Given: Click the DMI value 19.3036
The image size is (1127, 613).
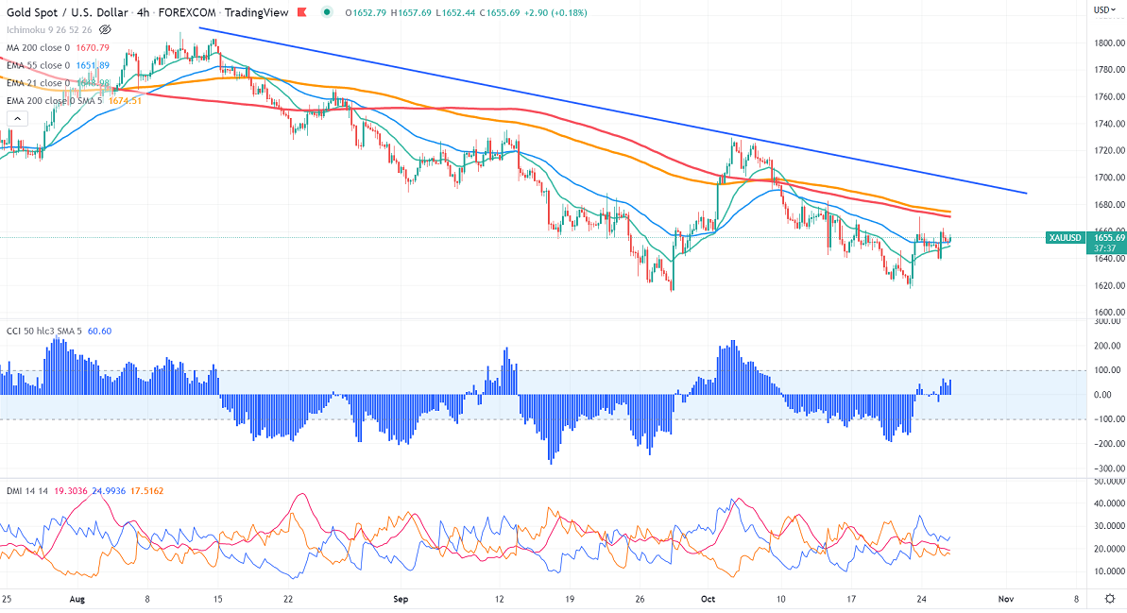Looking at the screenshot, I should click(x=71, y=491).
